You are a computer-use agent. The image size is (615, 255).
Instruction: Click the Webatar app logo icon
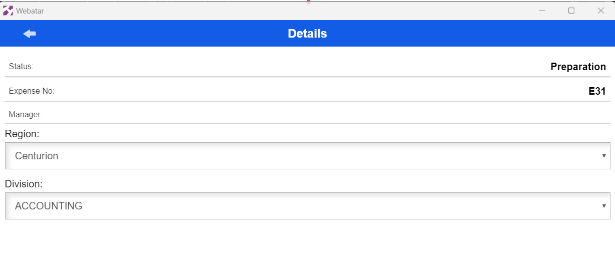pyautogui.click(x=8, y=11)
